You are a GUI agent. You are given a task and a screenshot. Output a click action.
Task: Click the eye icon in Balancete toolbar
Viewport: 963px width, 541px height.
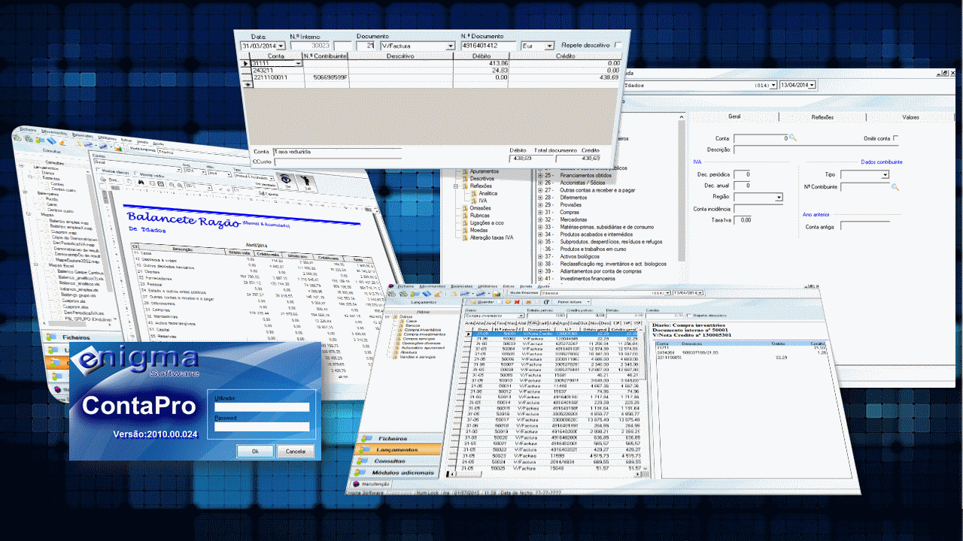point(285,178)
